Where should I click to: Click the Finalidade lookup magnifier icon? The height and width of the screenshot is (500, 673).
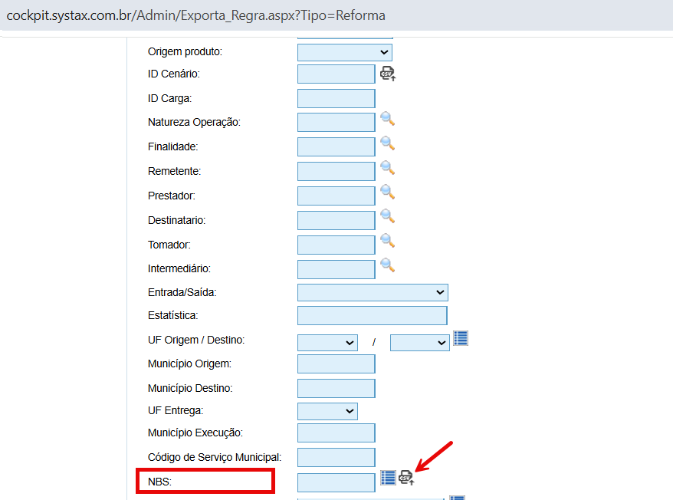coord(388,143)
